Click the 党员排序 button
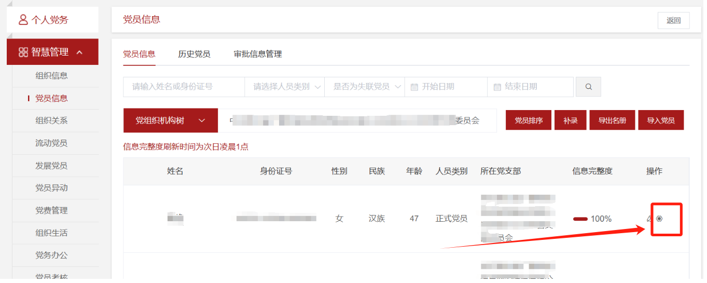Viewport: 707px width, 283px height. [x=529, y=120]
